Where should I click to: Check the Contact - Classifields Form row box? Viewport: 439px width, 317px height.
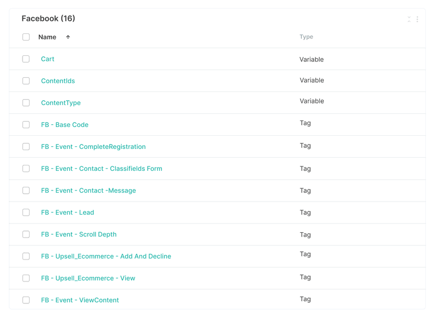point(26,169)
